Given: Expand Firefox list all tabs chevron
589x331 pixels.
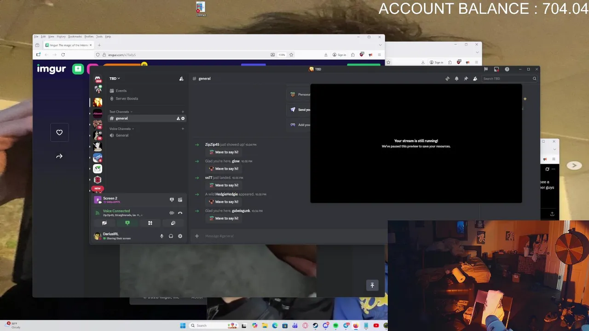Looking at the screenshot, I should pos(380,45).
